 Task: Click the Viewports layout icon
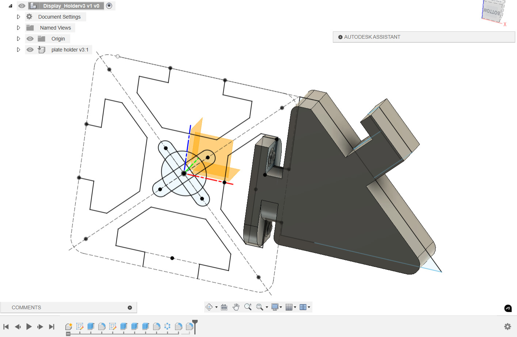click(303, 307)
